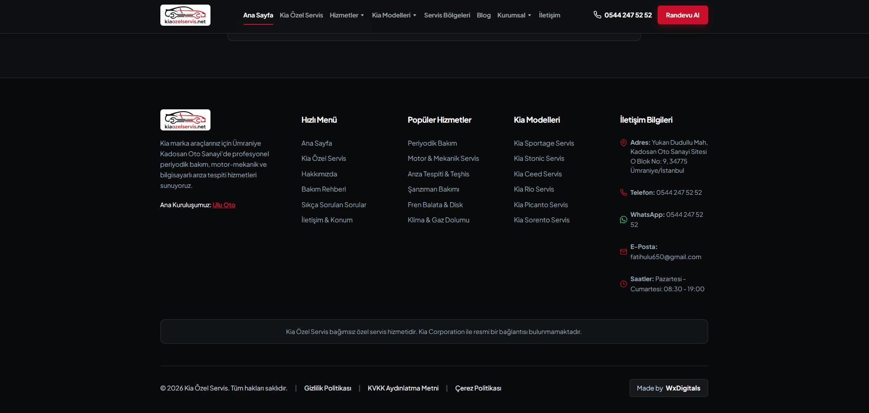
Task: Open İletişim in top navigation
Action: point(550,15)
